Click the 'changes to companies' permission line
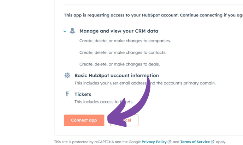 [125, 41]
